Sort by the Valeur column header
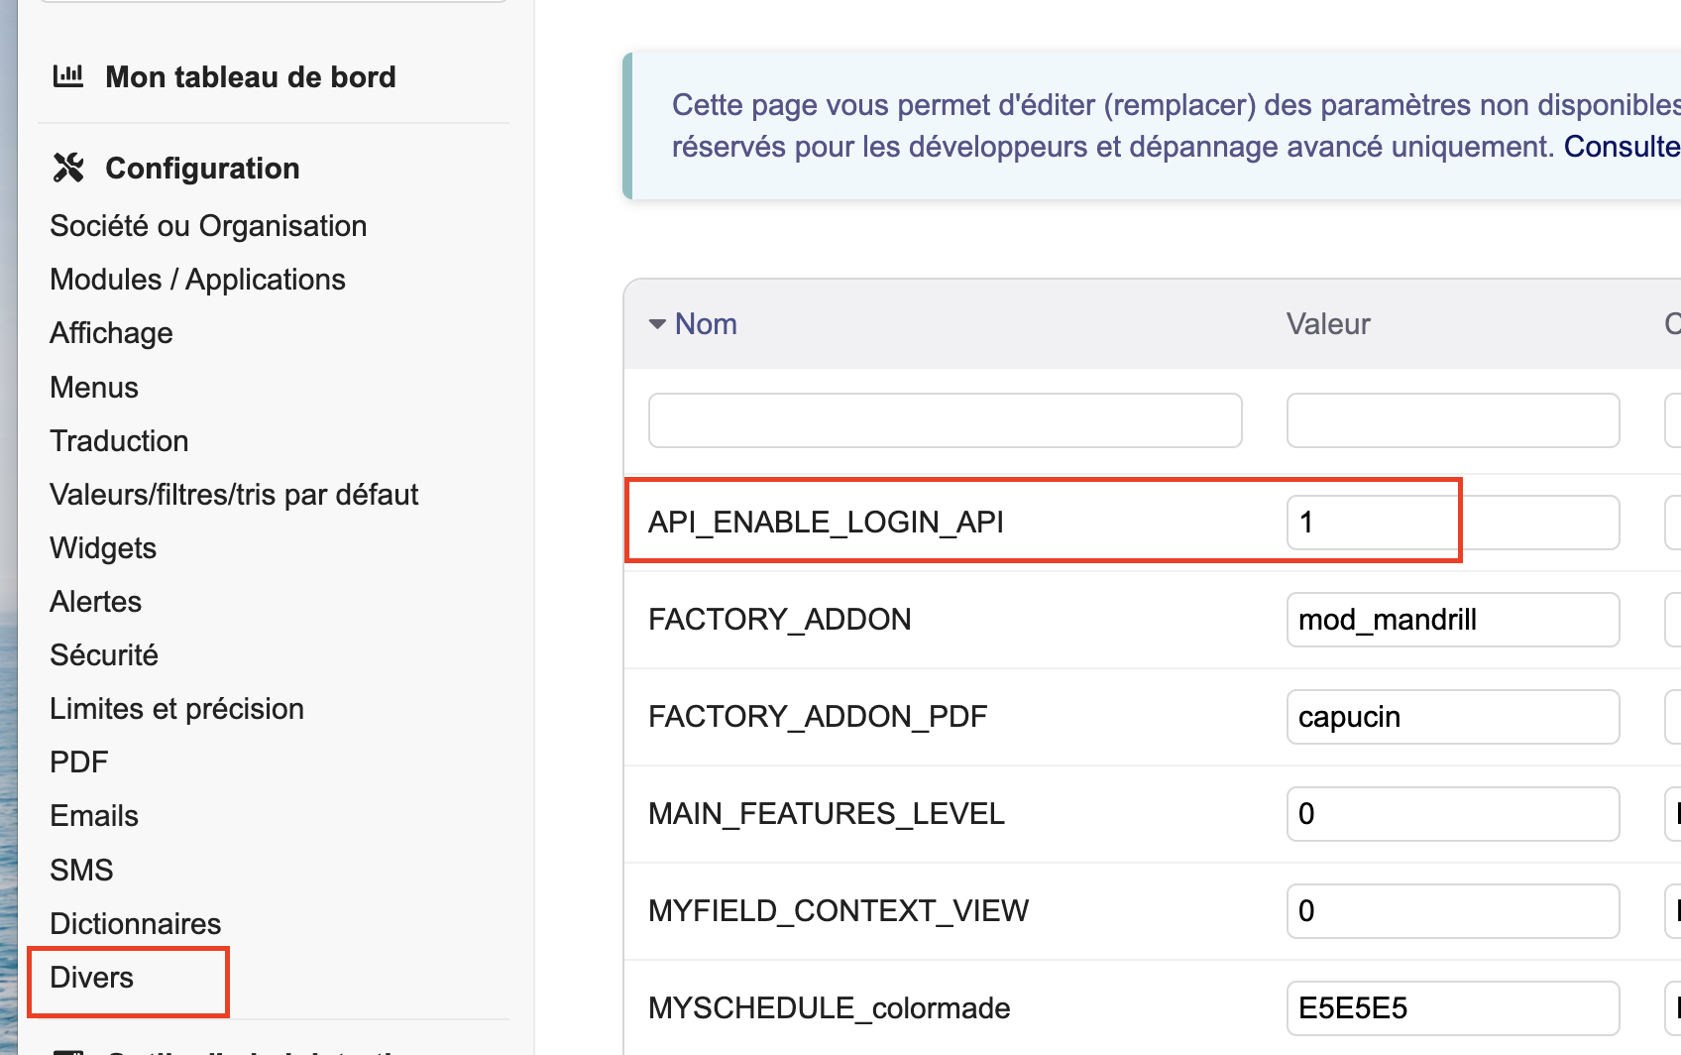The width and height of the screenshot is (1681, 1055). 1328,324
